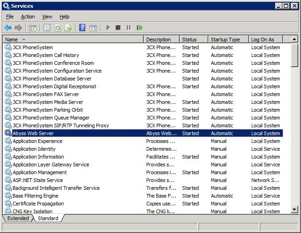Switch to the Standard tab

click(x=48, y=218)
